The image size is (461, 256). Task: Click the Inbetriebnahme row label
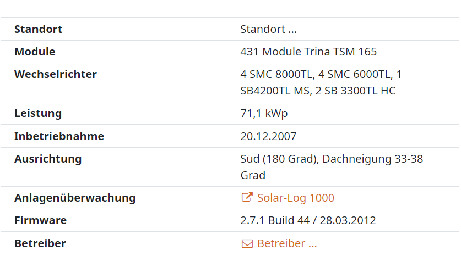(59, 136)
